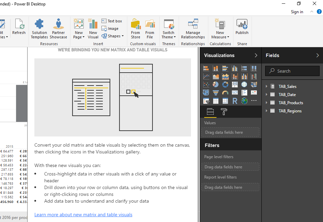
Task: Choose the Clustered column chart visual
Action: pos(235,68)
